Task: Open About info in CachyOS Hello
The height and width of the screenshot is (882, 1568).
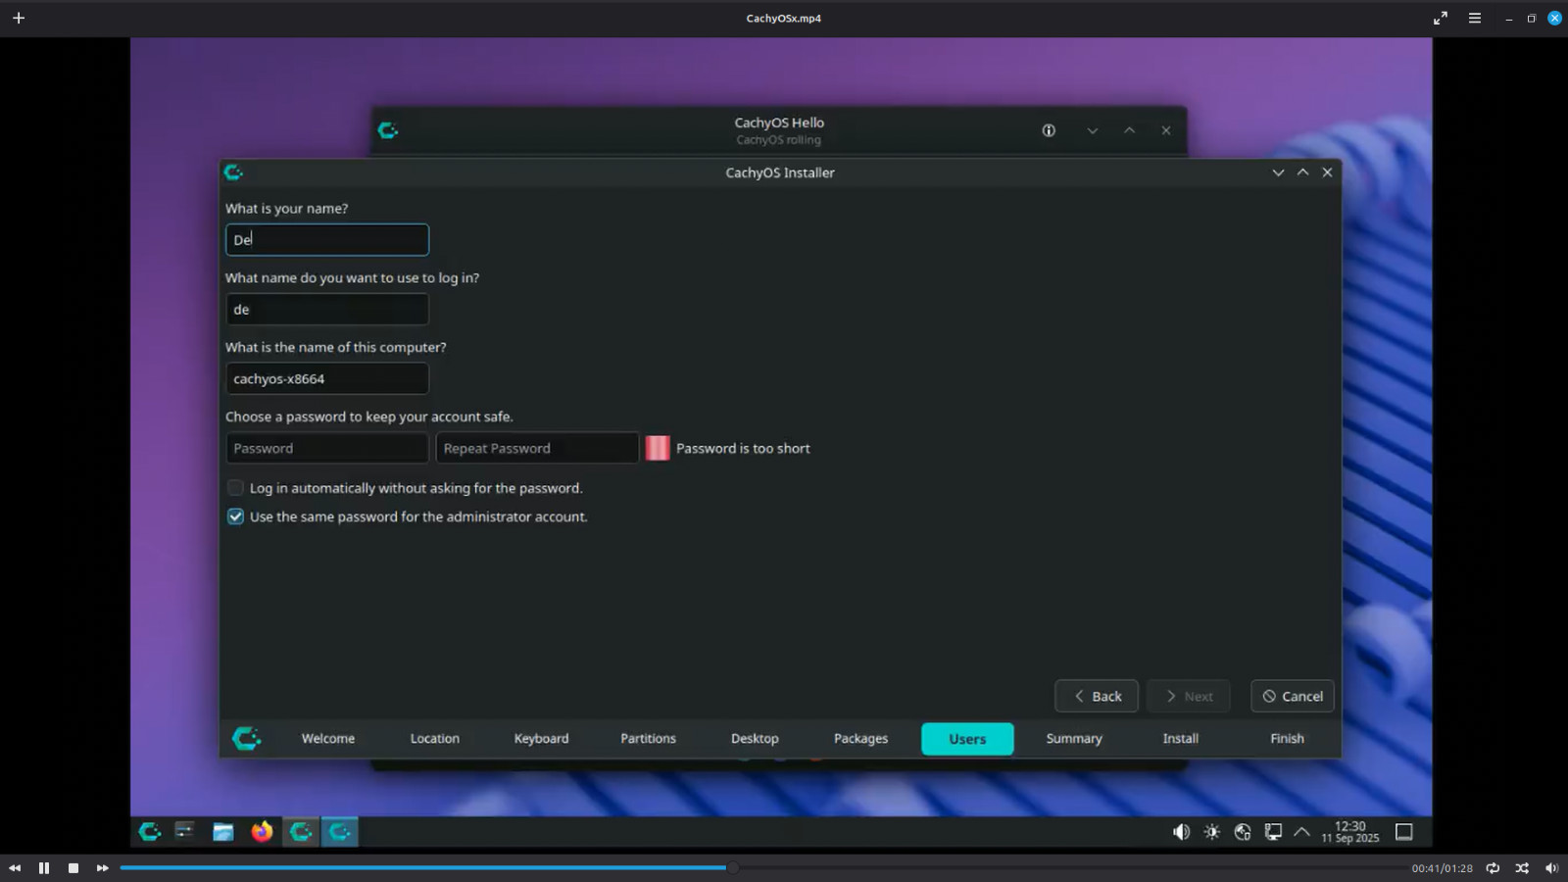Action: (1049, 130)
